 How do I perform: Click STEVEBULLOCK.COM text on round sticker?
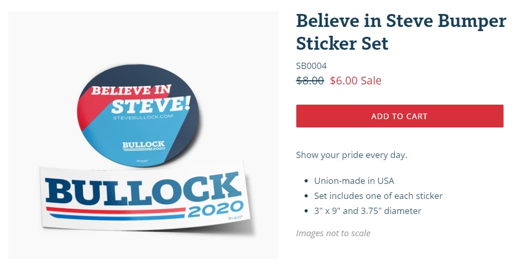(x=143, y=117)
